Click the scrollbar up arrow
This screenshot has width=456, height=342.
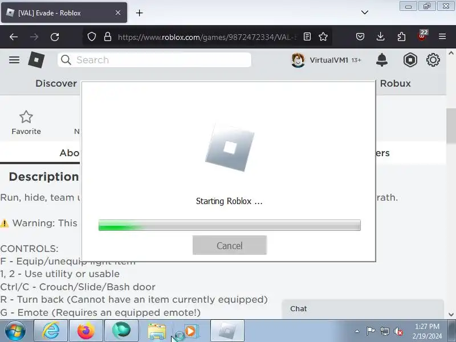tap(451, 53)
